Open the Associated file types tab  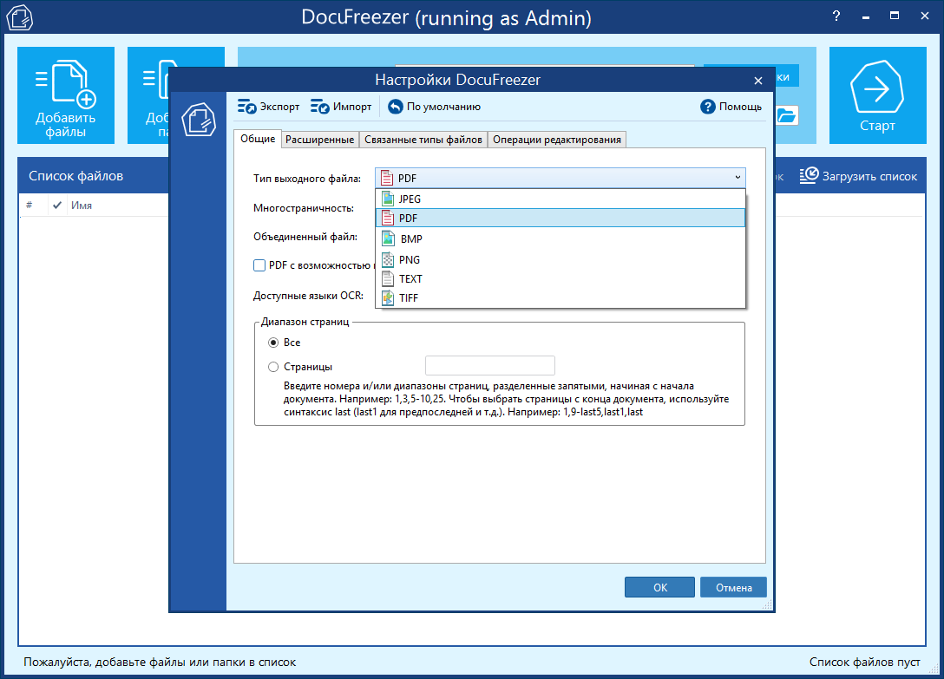(423, 140)
